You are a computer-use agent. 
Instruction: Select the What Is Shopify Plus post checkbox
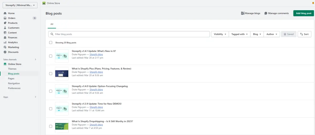click(x=51, y=74)
